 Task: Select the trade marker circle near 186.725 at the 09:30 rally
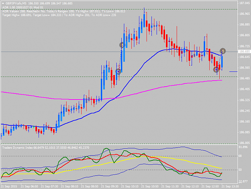[122, 45]
